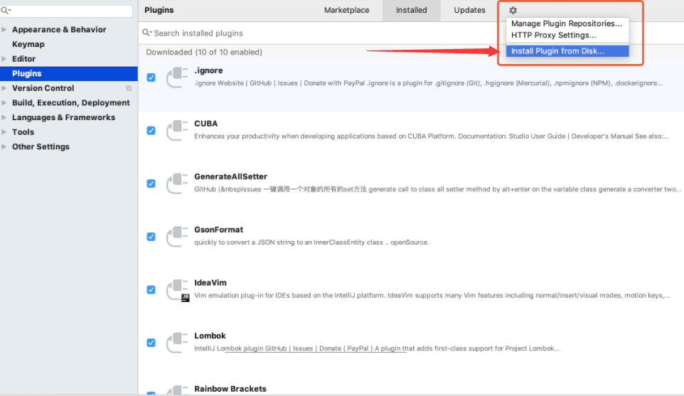Viewport: 684px width, 396px height.
Task: Disable the .ignore plugin checkbox
Action: click(x=151, y=77)
